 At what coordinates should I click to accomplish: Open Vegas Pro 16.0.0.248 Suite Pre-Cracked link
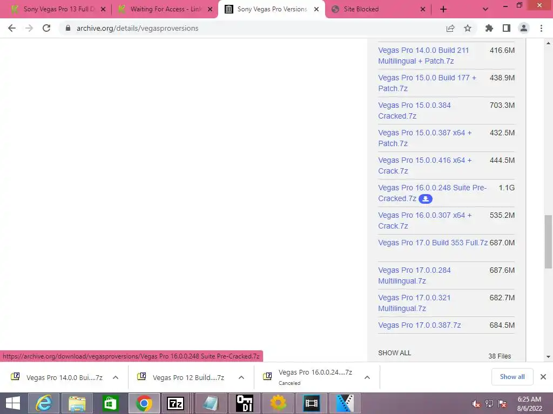(432, 193)
